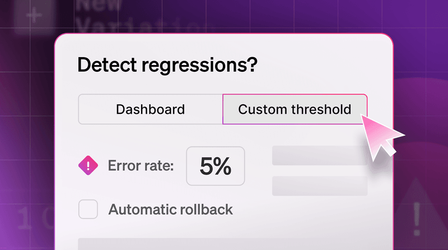Viewport: 448px width, 250px height.
Task: Click the faded plus icon in background
Action: pyautogui.click(x=35, y=15)
